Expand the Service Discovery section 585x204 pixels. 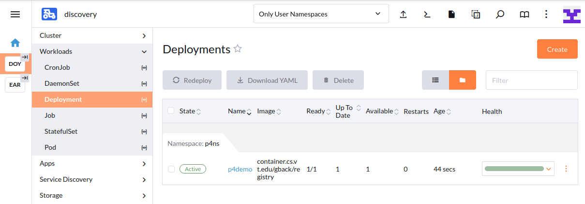(x=92, y=179)
